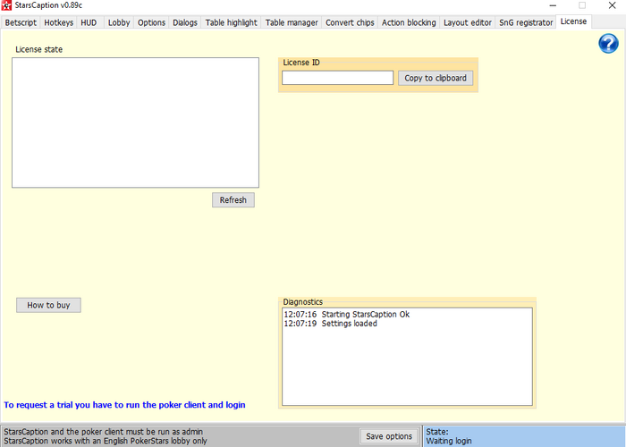Go to the Lobby tab
Image resolution: width=626 pixels, height=447 pixels.
119,22
